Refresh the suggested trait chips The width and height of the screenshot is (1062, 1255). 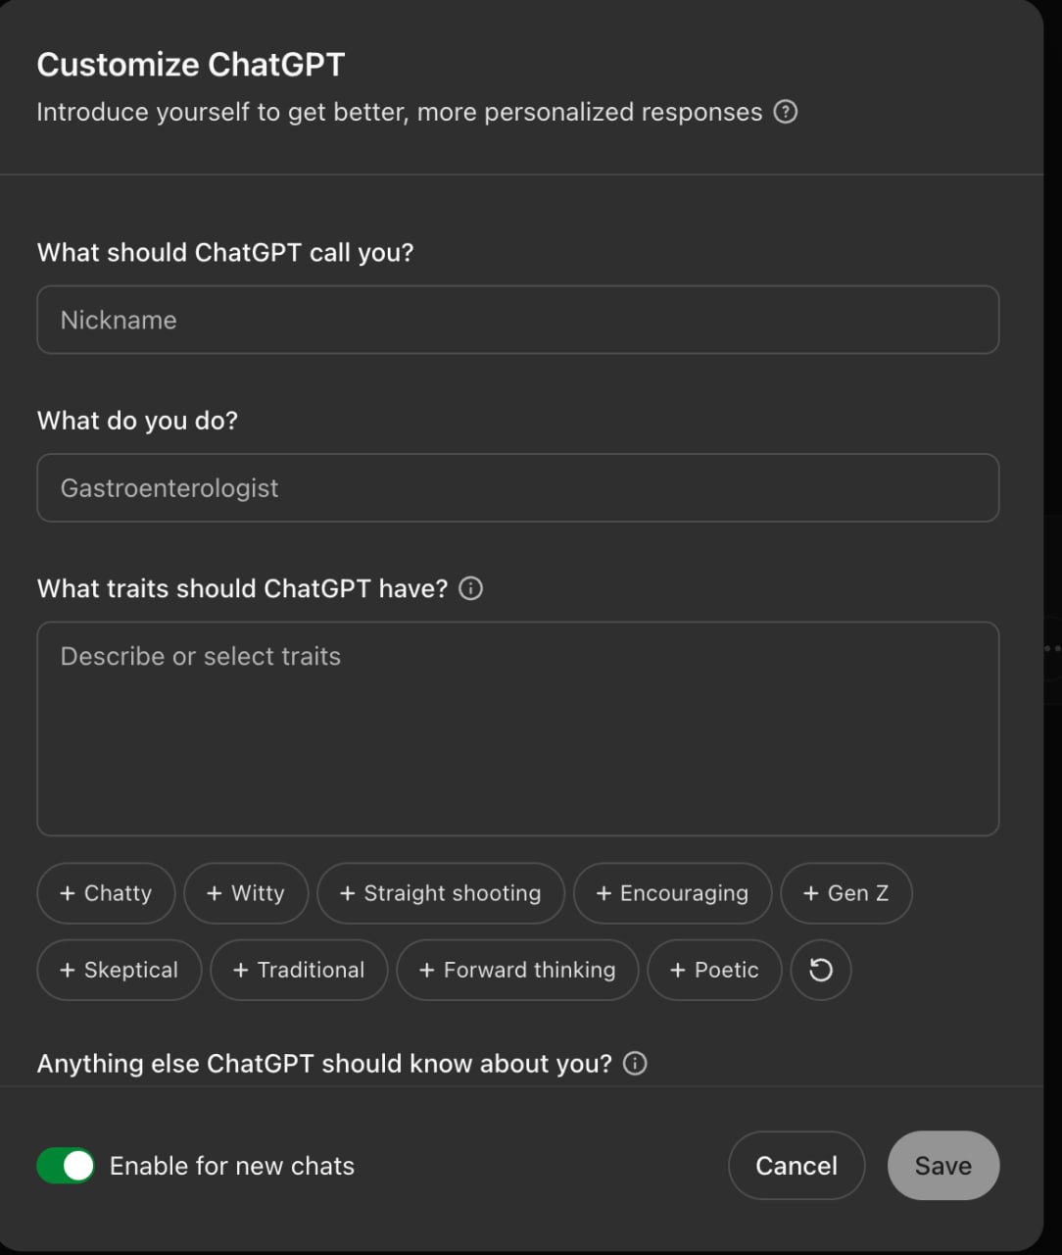[x=820, y=970]
